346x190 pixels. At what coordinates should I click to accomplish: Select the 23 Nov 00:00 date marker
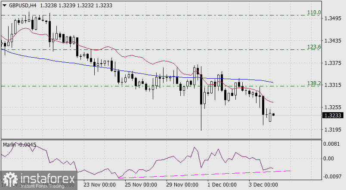(99, 185)
